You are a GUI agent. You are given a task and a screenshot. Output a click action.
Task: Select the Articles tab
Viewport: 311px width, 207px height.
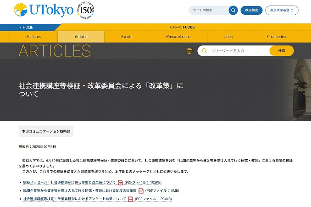click(81, 37)
